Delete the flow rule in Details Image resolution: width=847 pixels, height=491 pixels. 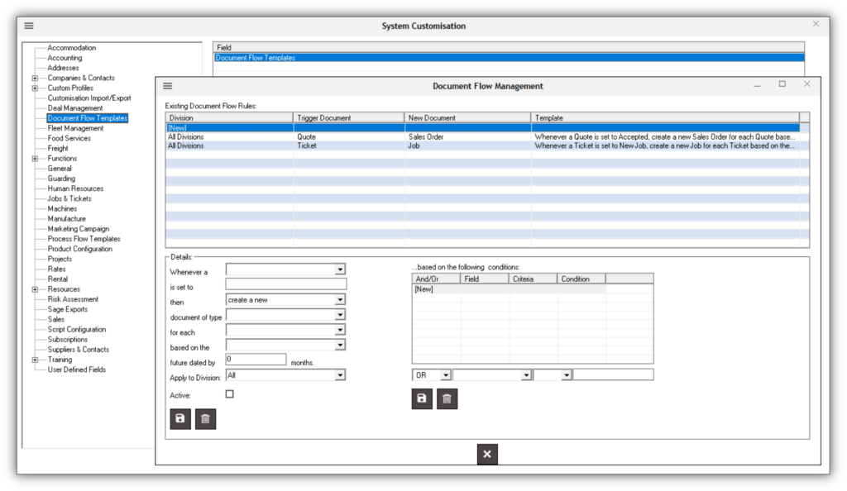(205, 419)
